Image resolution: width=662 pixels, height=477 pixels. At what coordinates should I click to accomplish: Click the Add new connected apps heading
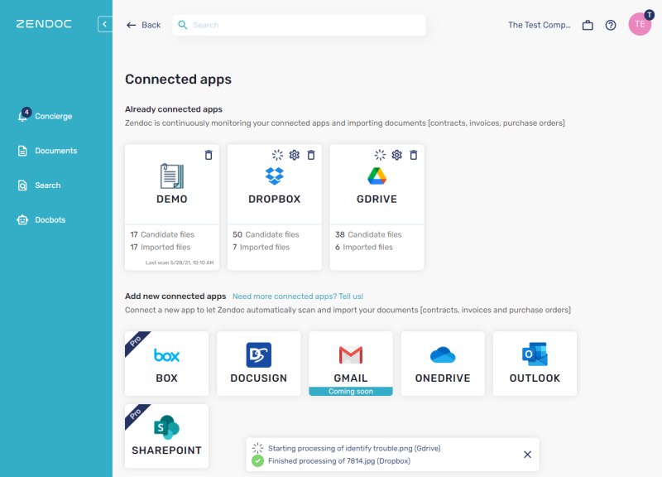175,296
